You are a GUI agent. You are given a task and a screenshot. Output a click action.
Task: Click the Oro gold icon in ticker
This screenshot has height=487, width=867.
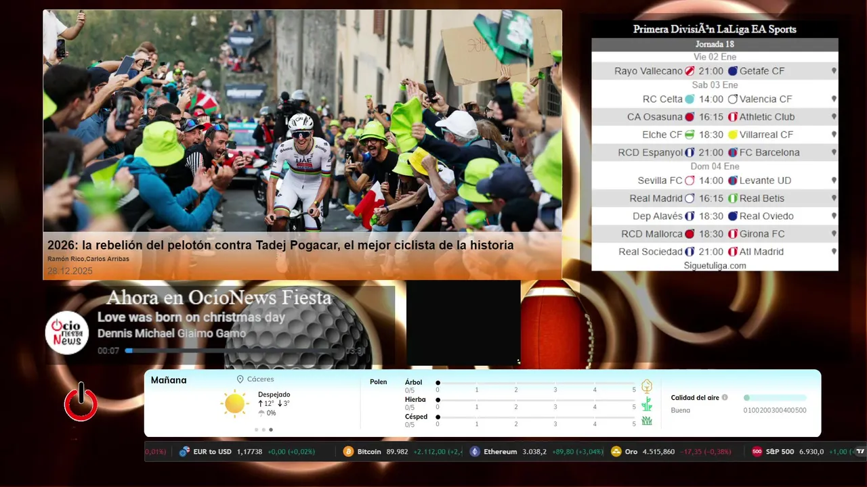tap(616, 451)
